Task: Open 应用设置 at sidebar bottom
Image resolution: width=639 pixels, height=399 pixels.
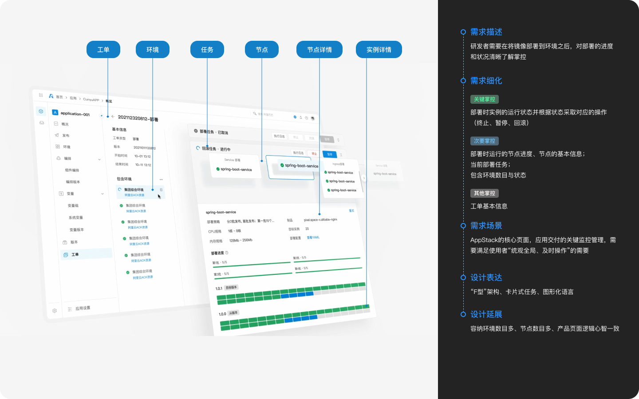Action: (x=83, y=308)
